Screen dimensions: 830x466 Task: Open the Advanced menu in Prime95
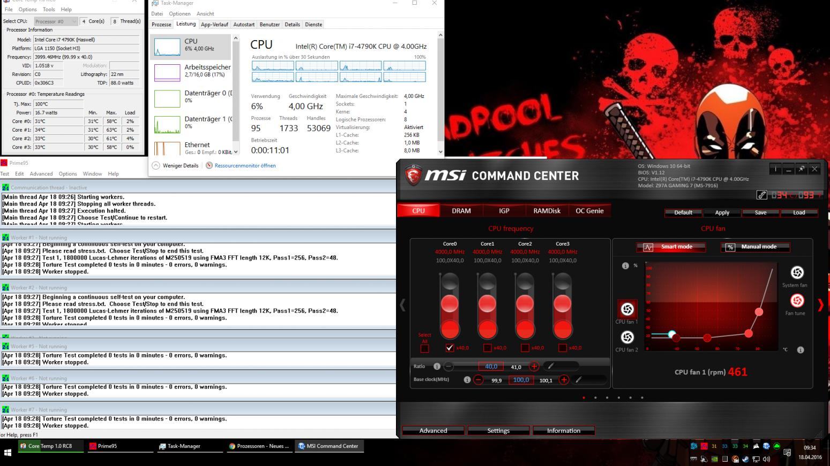coord(41,174)
